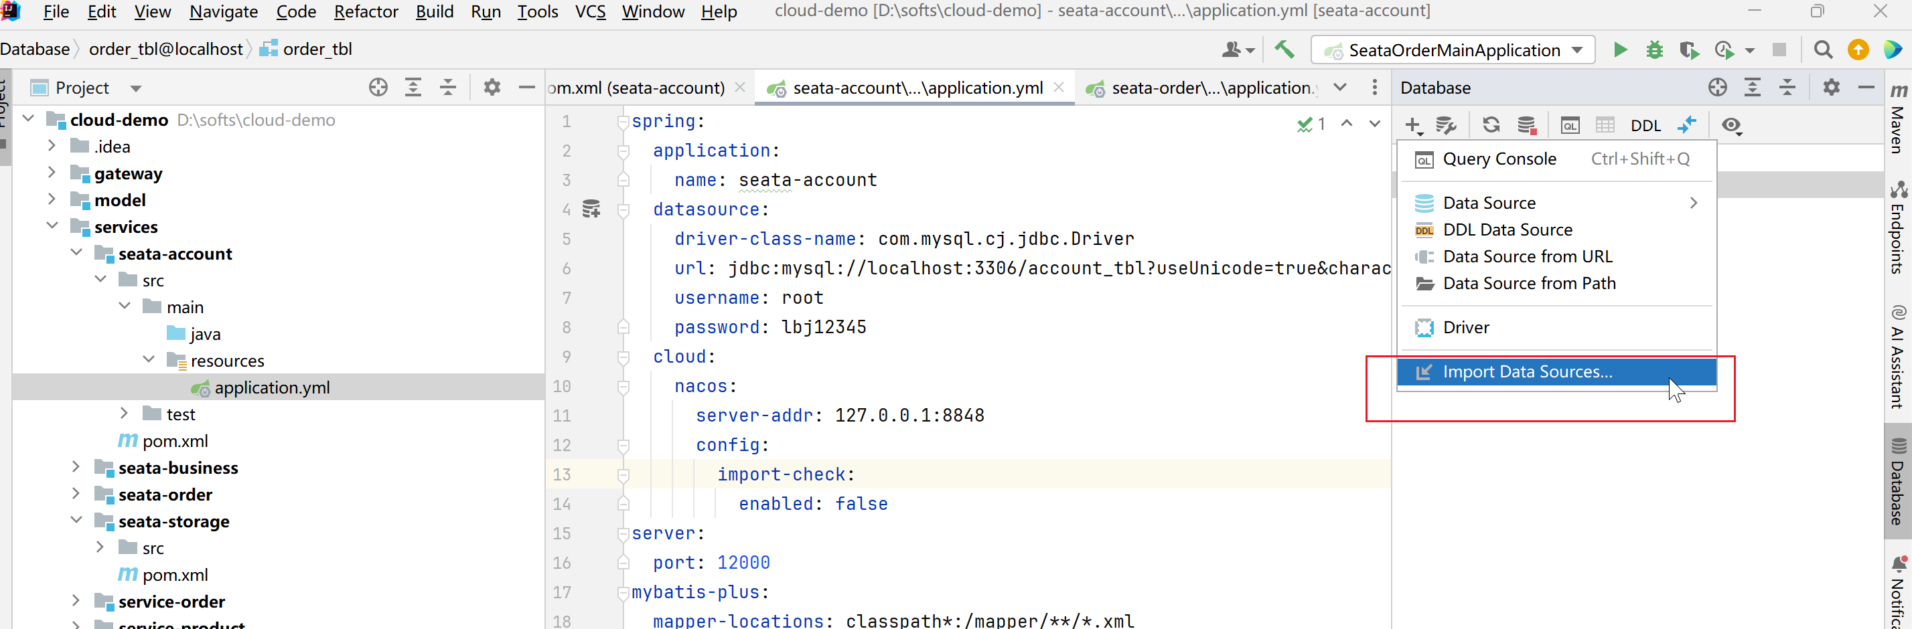This screenshot has width=1912, height=629.
Task: Click the order_tbl@localhost breadcrumb
Action: pyautogui.click(x=165, y=49)
